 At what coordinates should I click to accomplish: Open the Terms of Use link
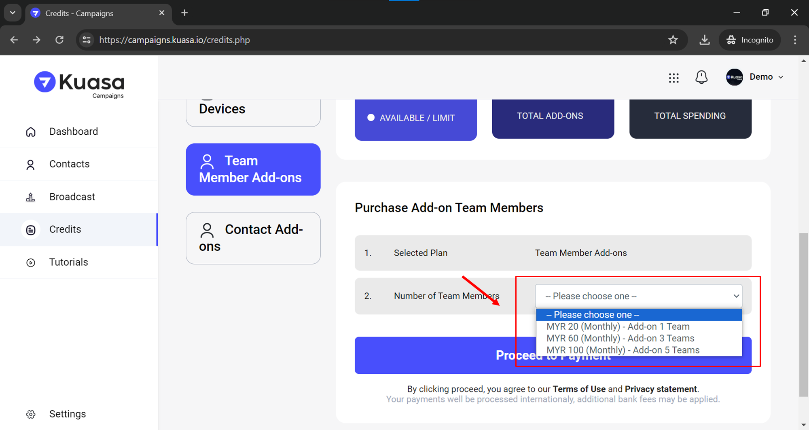click(579, 389)
